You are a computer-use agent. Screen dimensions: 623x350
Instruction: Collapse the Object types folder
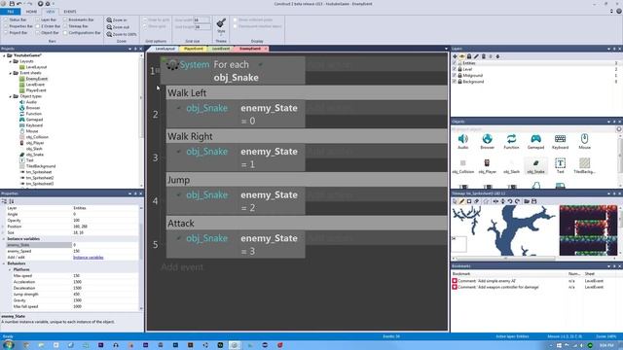[11, 96]
